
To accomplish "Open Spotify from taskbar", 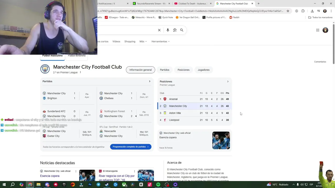I will tap(158, 185).
